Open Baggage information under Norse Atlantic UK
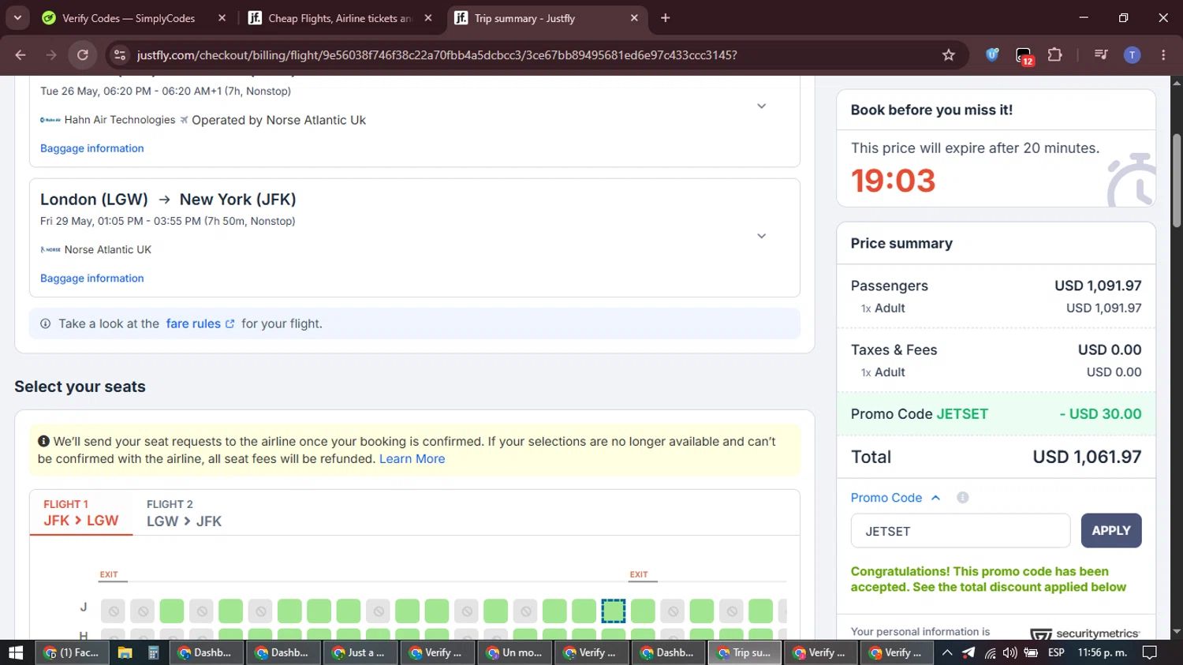This screenshot has width=1183, height=665. (x=92, y=278)
